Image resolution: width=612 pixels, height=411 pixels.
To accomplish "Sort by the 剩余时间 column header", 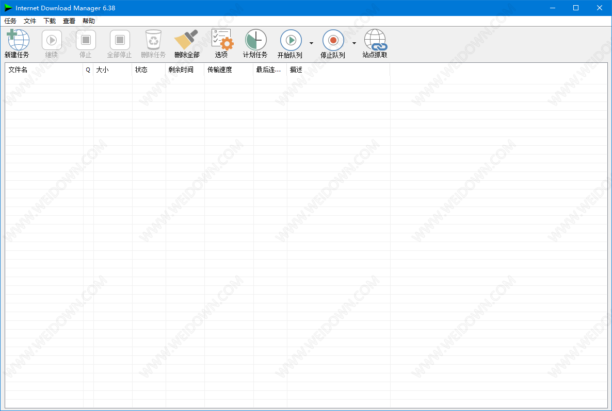I will point(185,70).
